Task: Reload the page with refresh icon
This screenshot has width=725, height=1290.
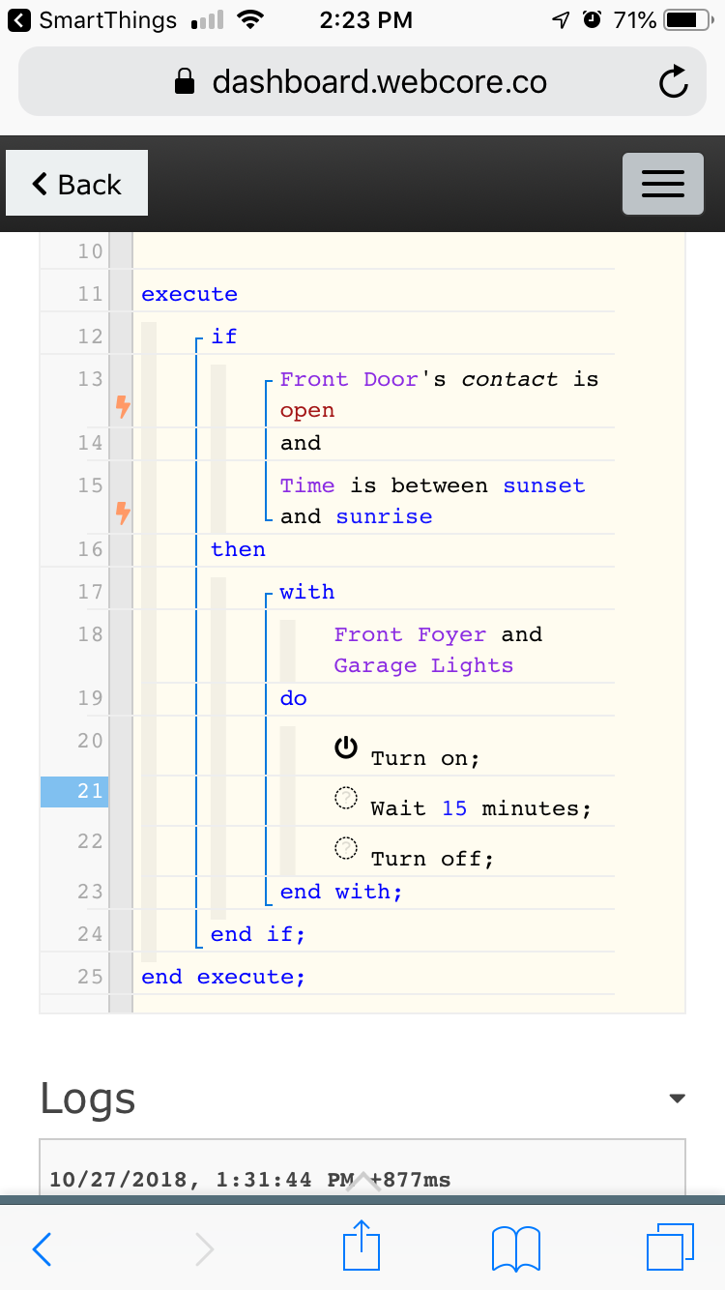Action: coord(673,82)
